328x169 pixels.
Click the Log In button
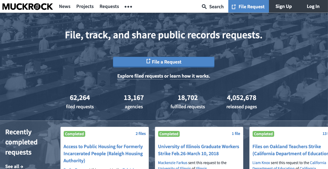(313, 6)
